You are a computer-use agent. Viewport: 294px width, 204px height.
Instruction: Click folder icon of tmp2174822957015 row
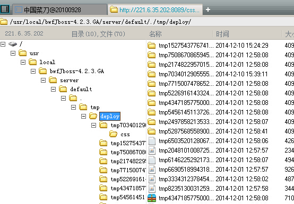pyautogui.click(x=151, y=65)
